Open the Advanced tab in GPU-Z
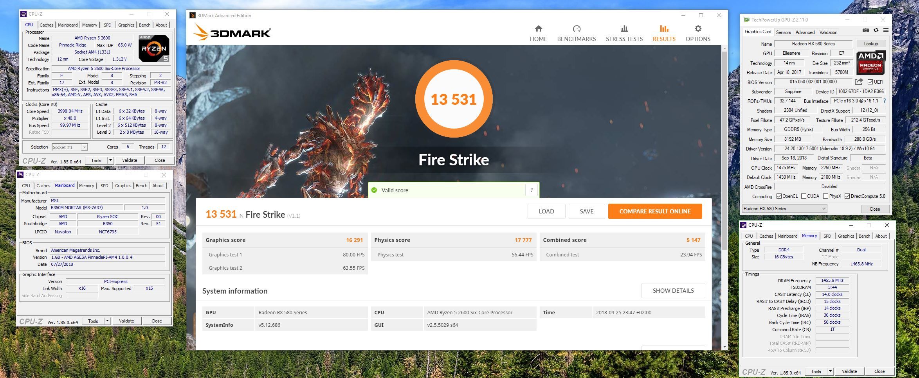The width and height of the screenshot is (919, 378). (805, 32)
